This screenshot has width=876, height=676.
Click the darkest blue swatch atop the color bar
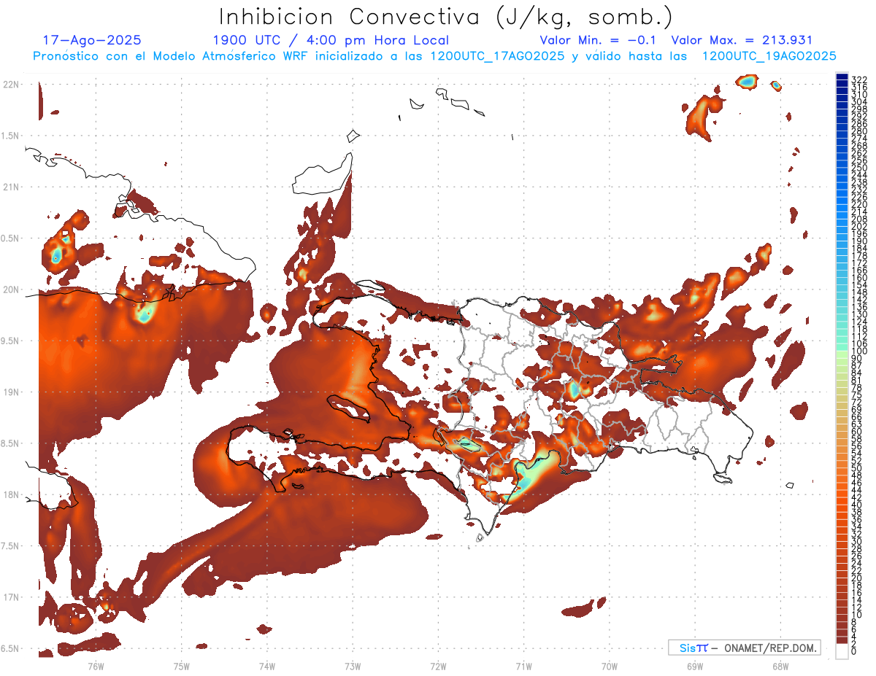[x=842, y=77]
